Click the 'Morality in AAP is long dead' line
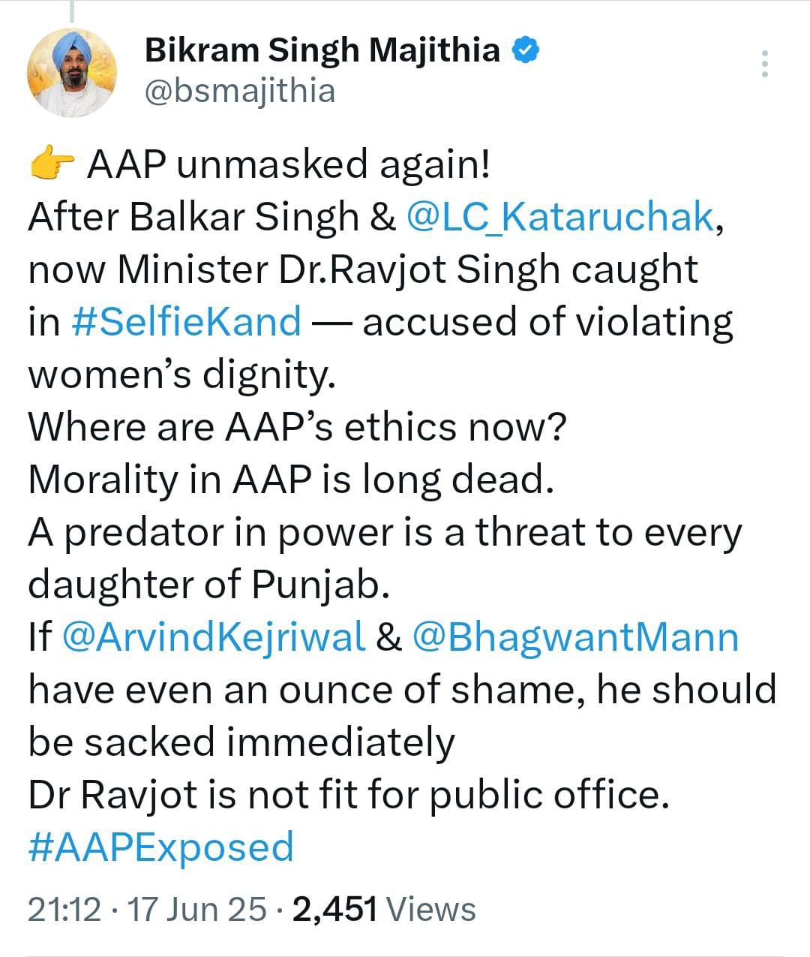 click(x=291, y=480)
